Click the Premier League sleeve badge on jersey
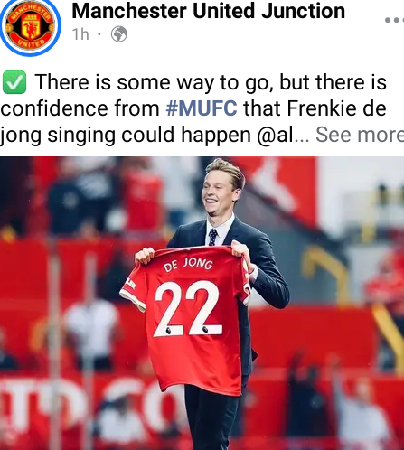This screenshot has width=404, height=450. [x=130, y=284]
